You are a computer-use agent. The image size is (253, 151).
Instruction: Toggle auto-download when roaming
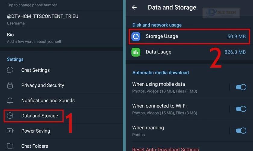pyautogui.click(x=241, y=130)
